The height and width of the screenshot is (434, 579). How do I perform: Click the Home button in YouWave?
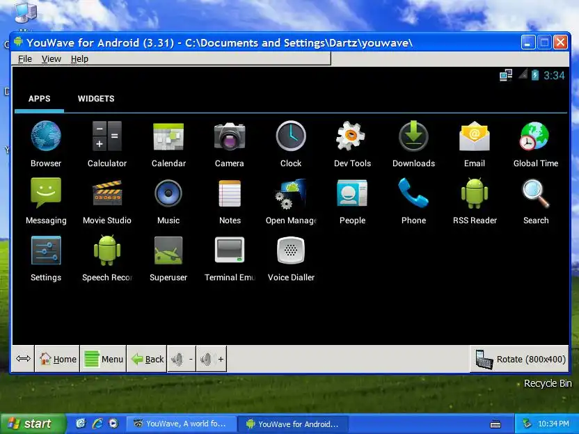pyautogui.click(x=57, y=359)
